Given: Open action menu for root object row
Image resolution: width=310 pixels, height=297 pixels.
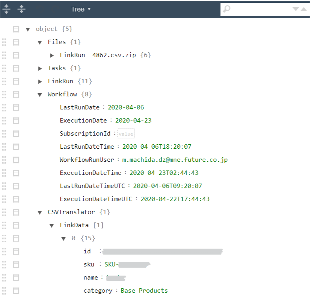Looking at the screenshot, I should tap(16, 29).
